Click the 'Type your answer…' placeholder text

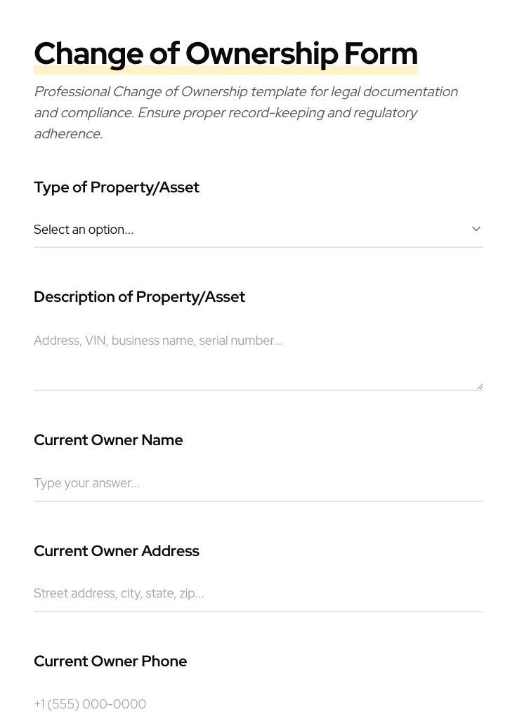click(86, 483)
